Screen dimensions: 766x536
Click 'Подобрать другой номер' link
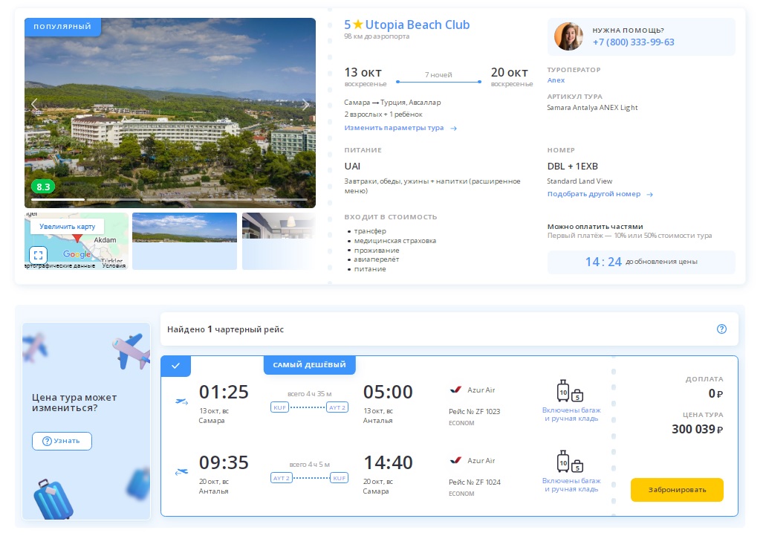[x=600, y=194]
